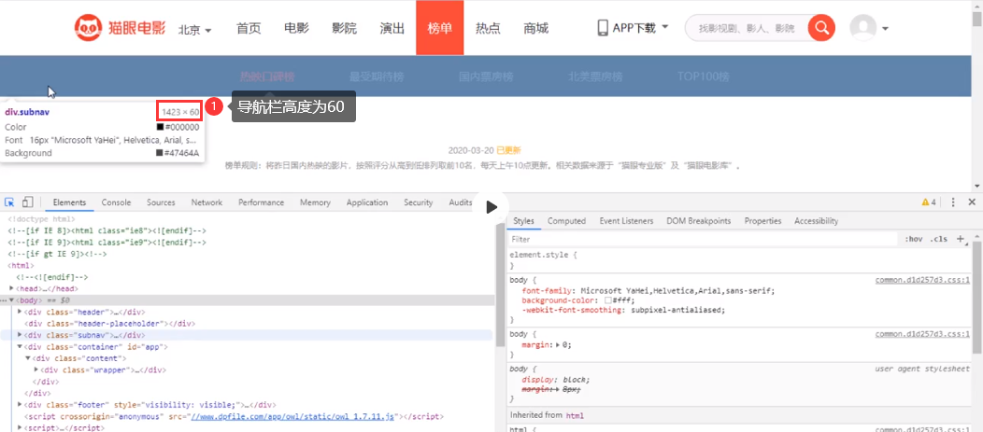Switch to the Memory tab
The height and width of the screenshot is (432, 983).
click(315, 202)
